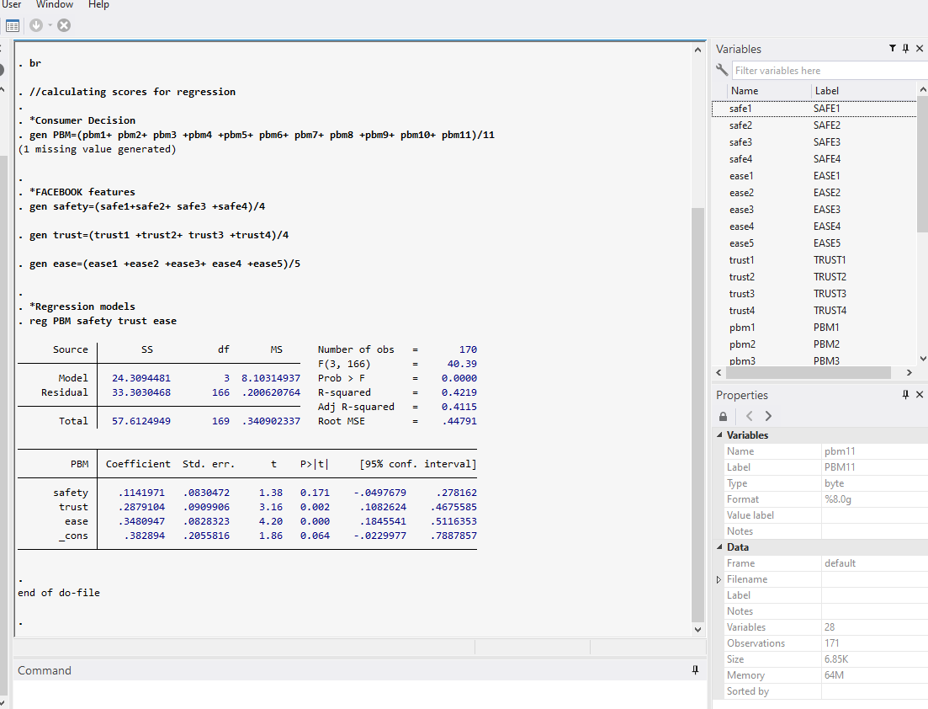Toggle the Properties lock icon

click(723, 416)
